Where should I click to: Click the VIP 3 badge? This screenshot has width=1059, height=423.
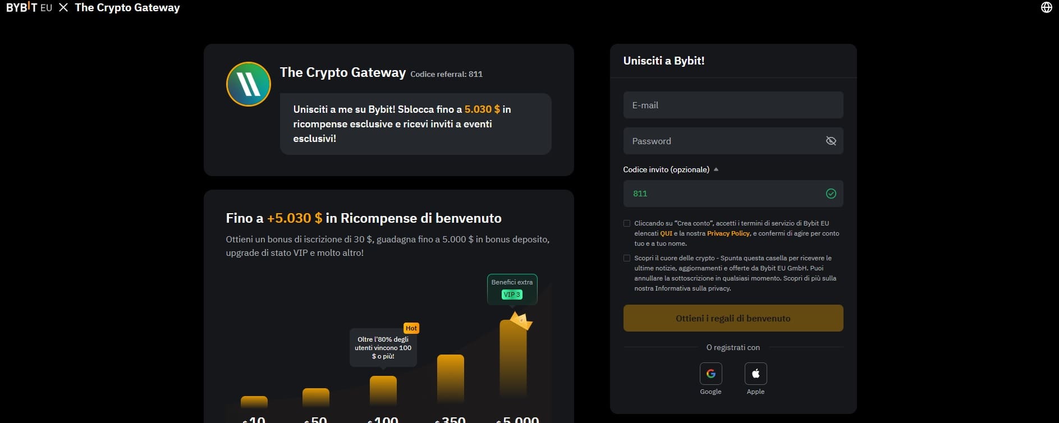tap(512, 295)
